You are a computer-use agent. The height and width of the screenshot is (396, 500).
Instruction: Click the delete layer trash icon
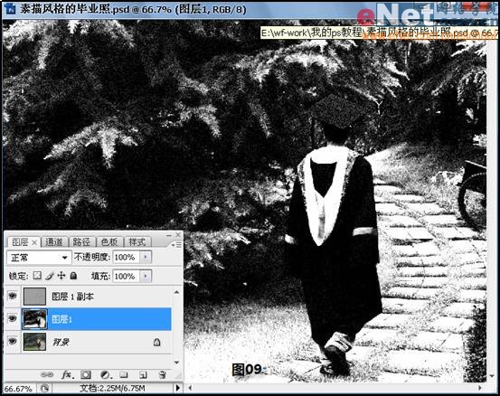tap(162, 374)
